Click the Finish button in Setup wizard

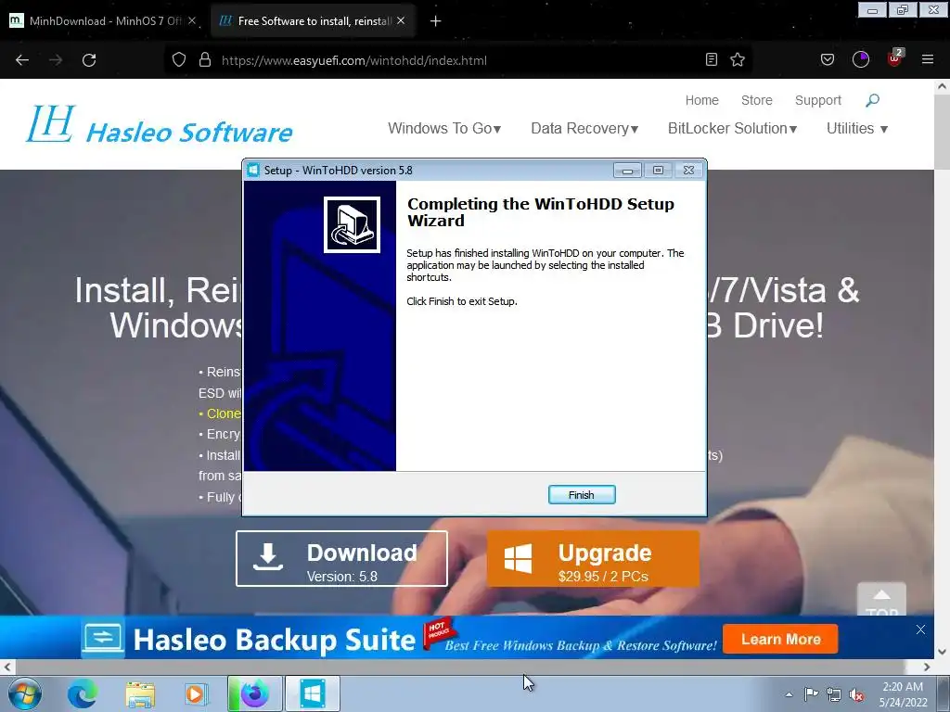pyautogui.click(x=582, y=495)
